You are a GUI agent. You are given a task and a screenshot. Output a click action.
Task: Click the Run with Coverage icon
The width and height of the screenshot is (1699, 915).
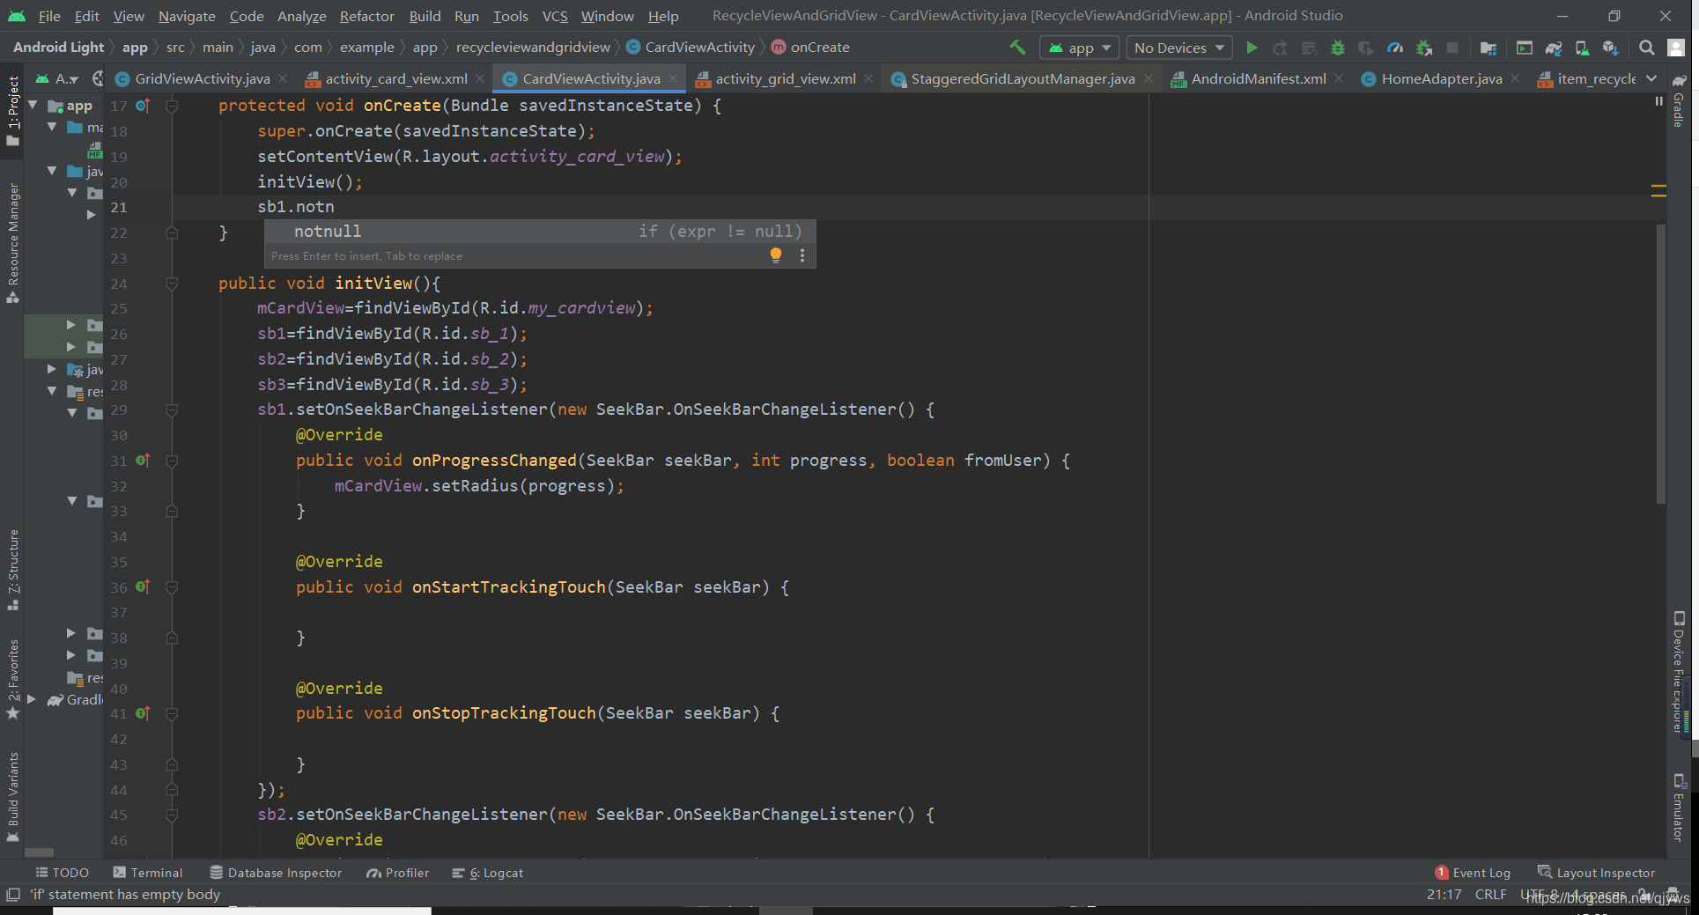pos(1365,48)
